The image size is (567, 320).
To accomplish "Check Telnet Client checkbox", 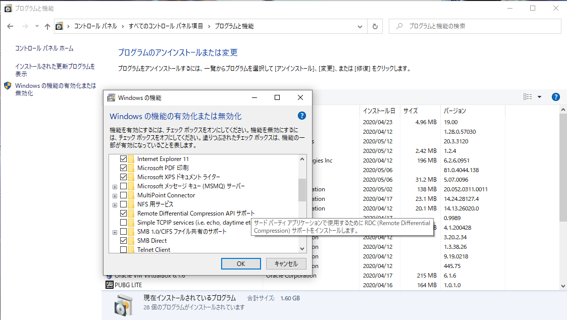I will (x=123, y=249).
